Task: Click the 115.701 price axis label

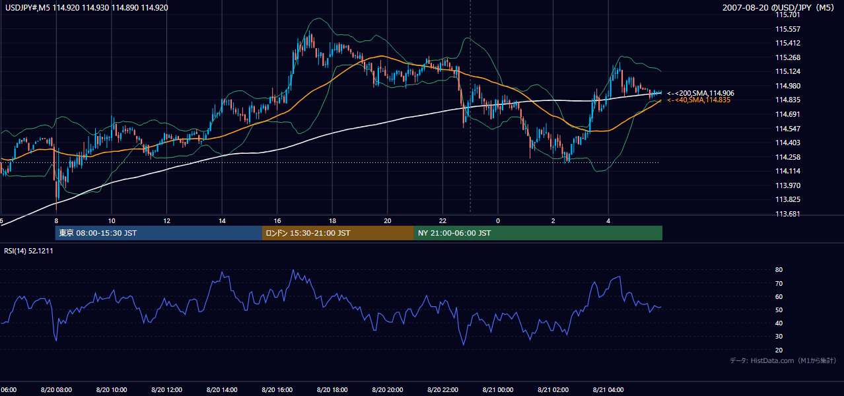Action: tap(787, 15)
